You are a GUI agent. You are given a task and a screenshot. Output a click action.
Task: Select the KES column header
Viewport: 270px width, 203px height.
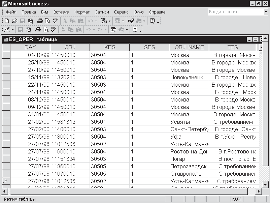click(110, 47)
